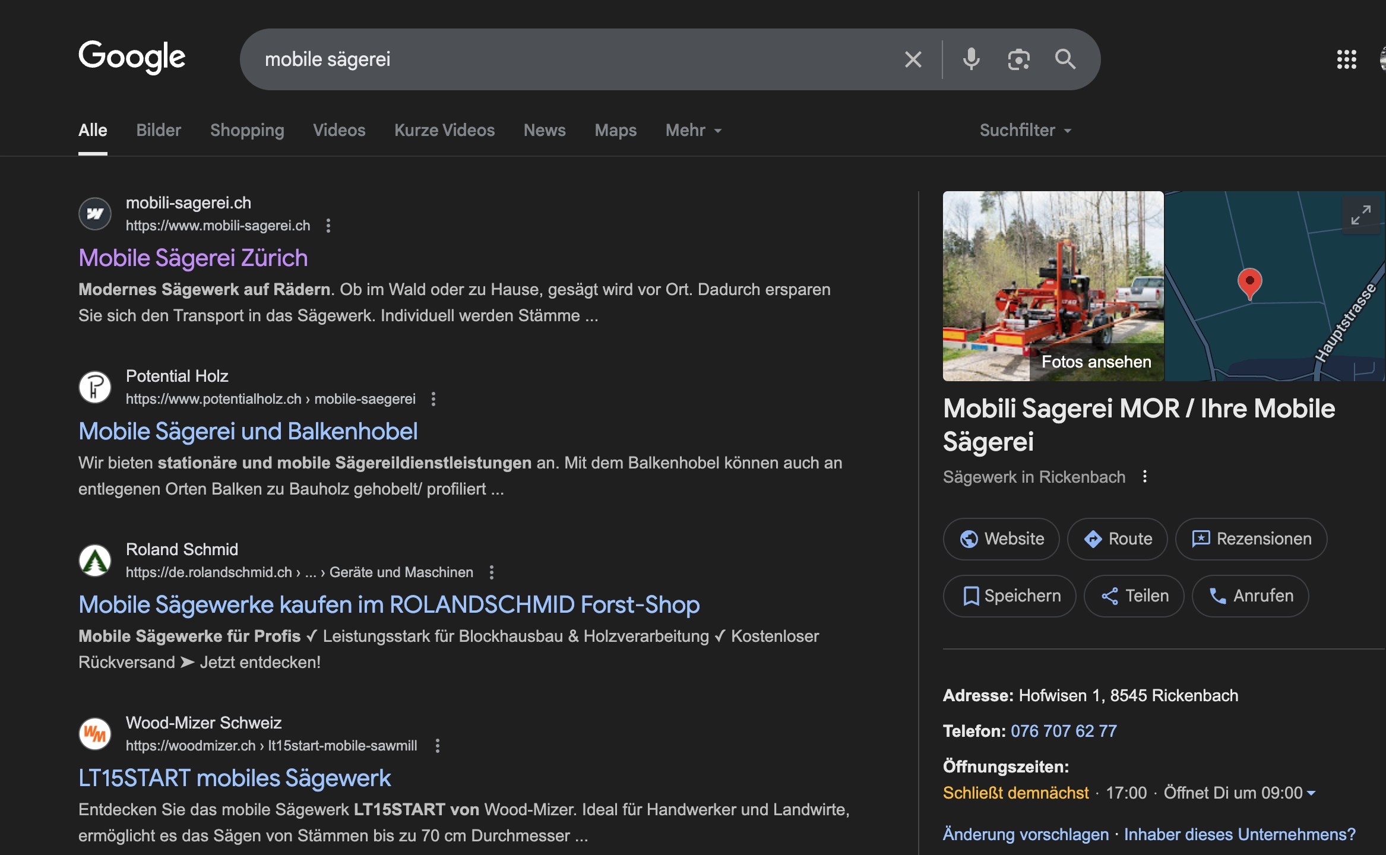Click the Wood-Mizer Schweiz favicon
Viewport: 1386px width, 855px height.
tap(95, 734)
